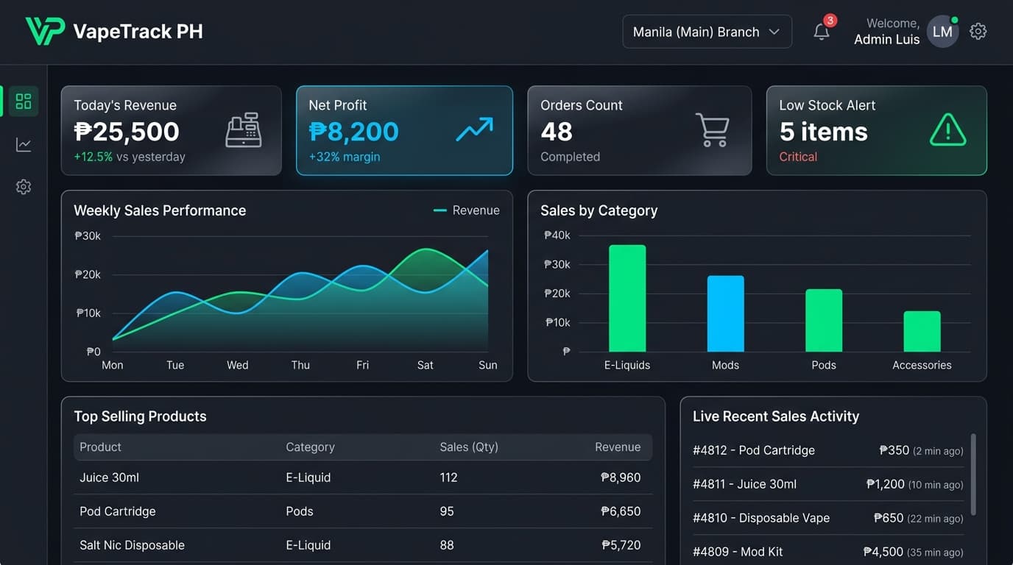1013x565 pixels.
Task: Click the Accessories bar in the chart
Action: [922, 332]
